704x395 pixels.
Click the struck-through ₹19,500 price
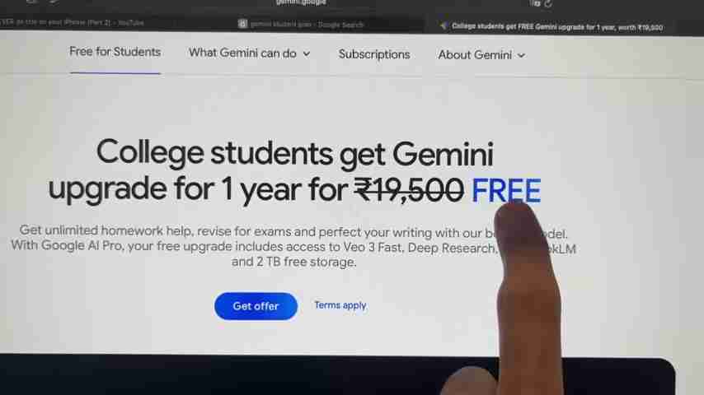click(x=409, y=190)
